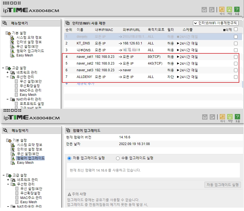Click the ALLDENY rule name

coord(84,77)
